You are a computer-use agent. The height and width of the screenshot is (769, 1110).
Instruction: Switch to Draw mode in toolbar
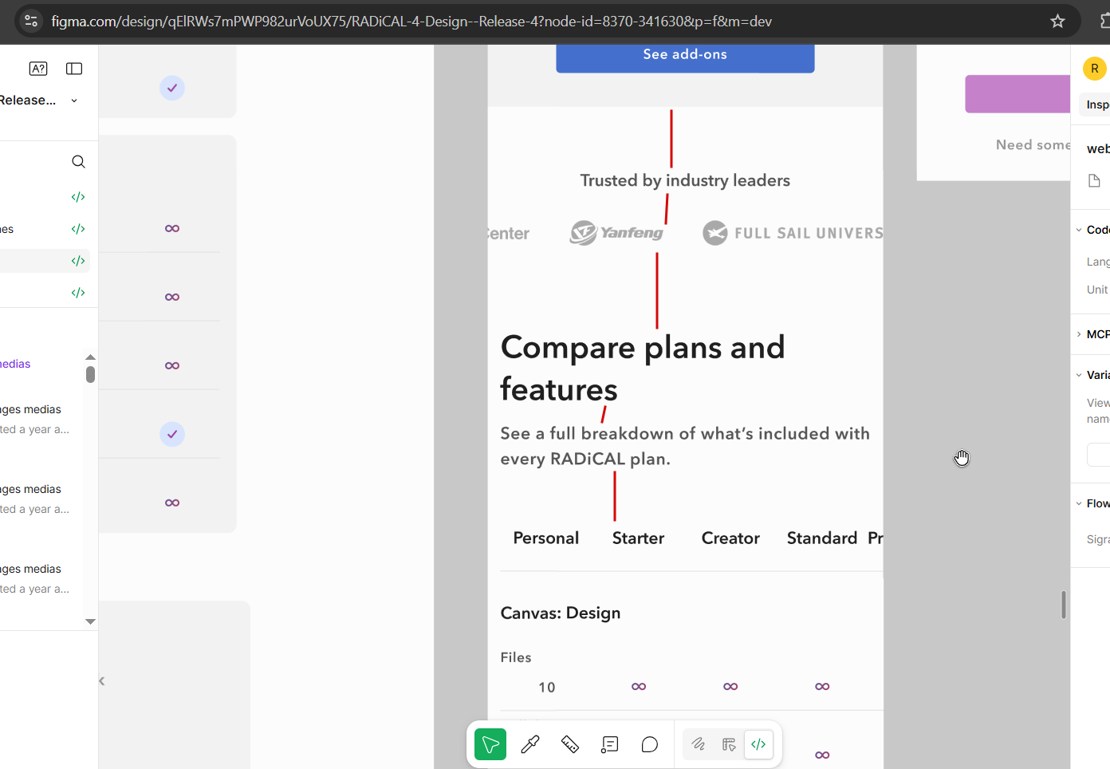699,743
